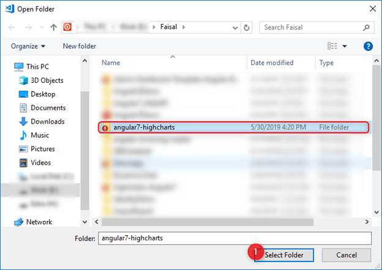Open address bar history dropdown
This screenshot has width=382, height=270.
coord(235,28)
